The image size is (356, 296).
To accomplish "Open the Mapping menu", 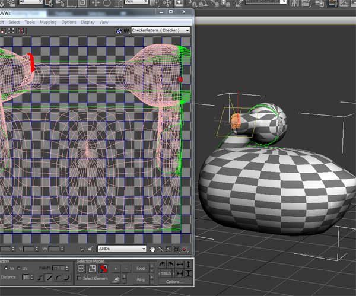I will click(x=48, y=22).
